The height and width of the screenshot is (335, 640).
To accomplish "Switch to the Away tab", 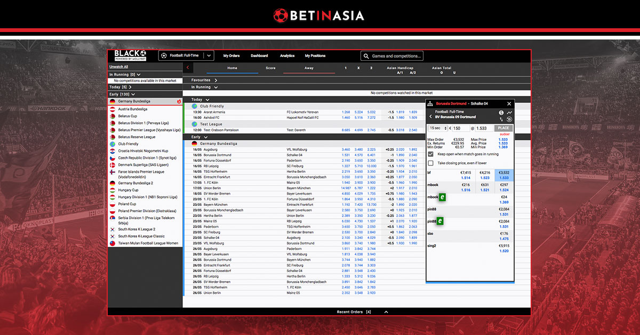I will [308, 68].
